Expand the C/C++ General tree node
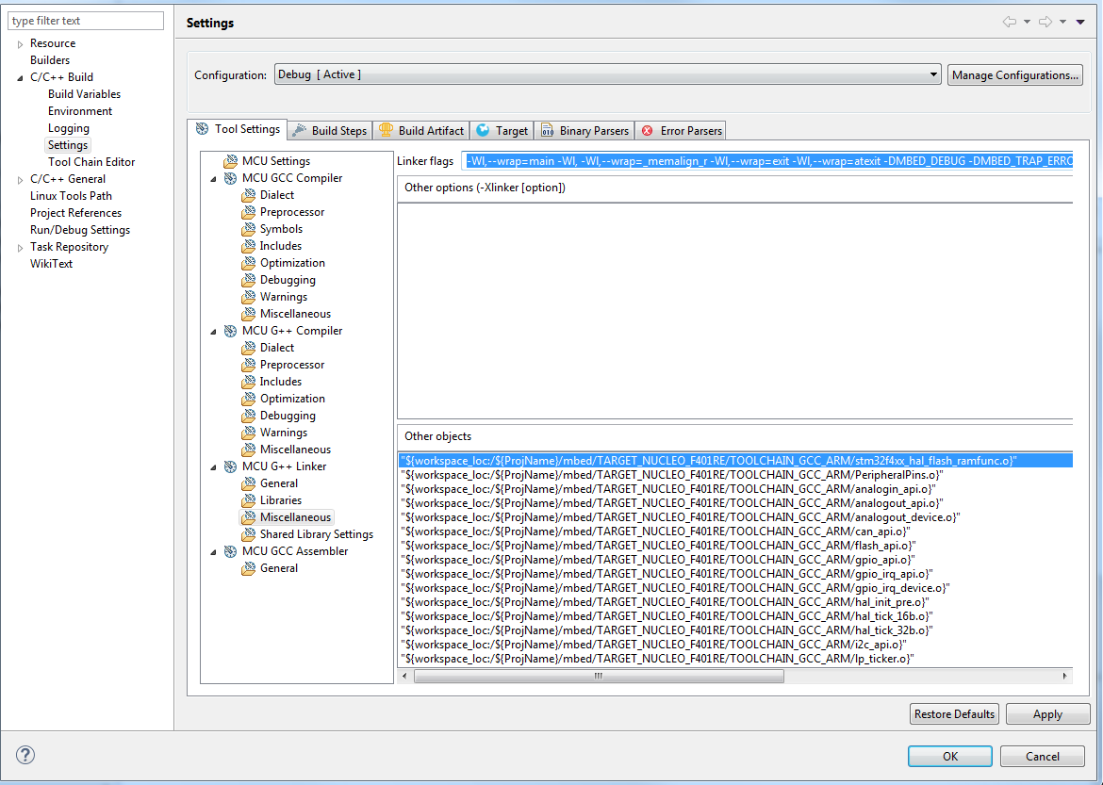This screenshot has width=1103, height=785. tap(21, 179)
